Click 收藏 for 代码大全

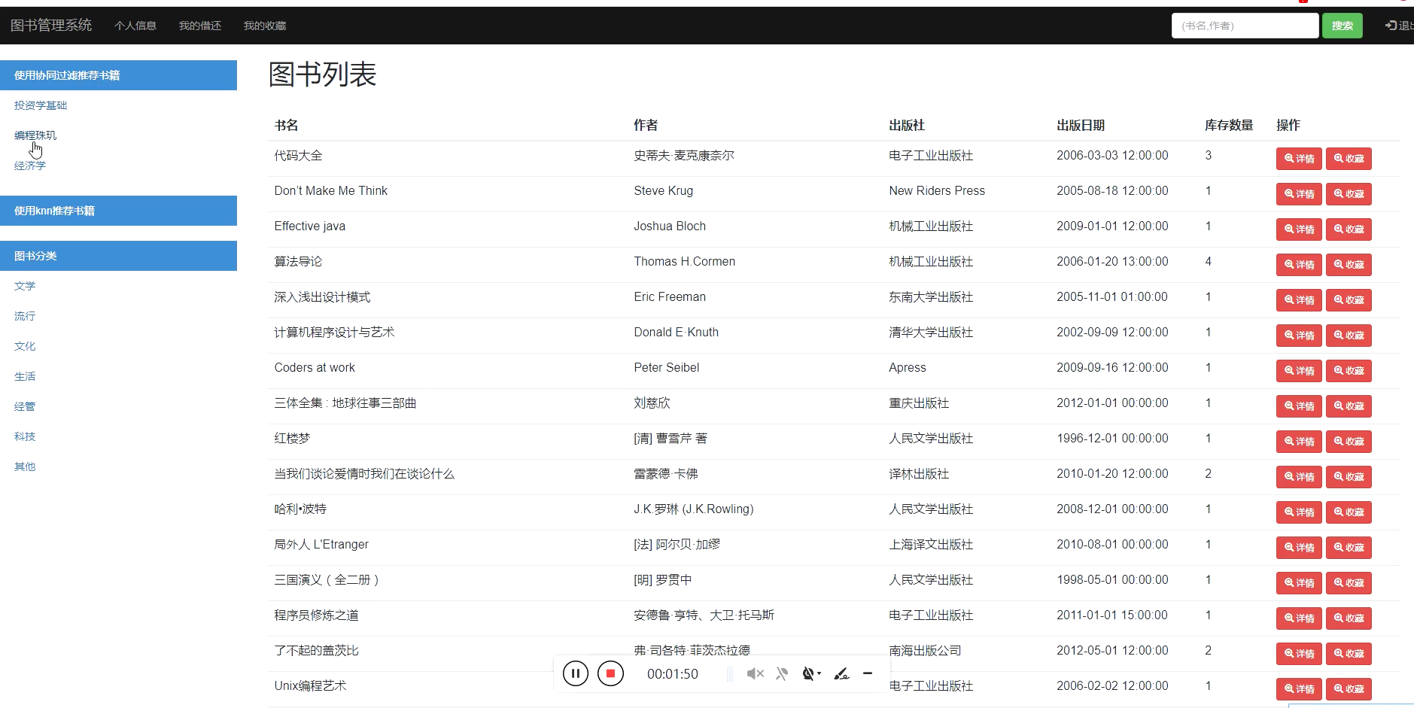click(1349, 159)
